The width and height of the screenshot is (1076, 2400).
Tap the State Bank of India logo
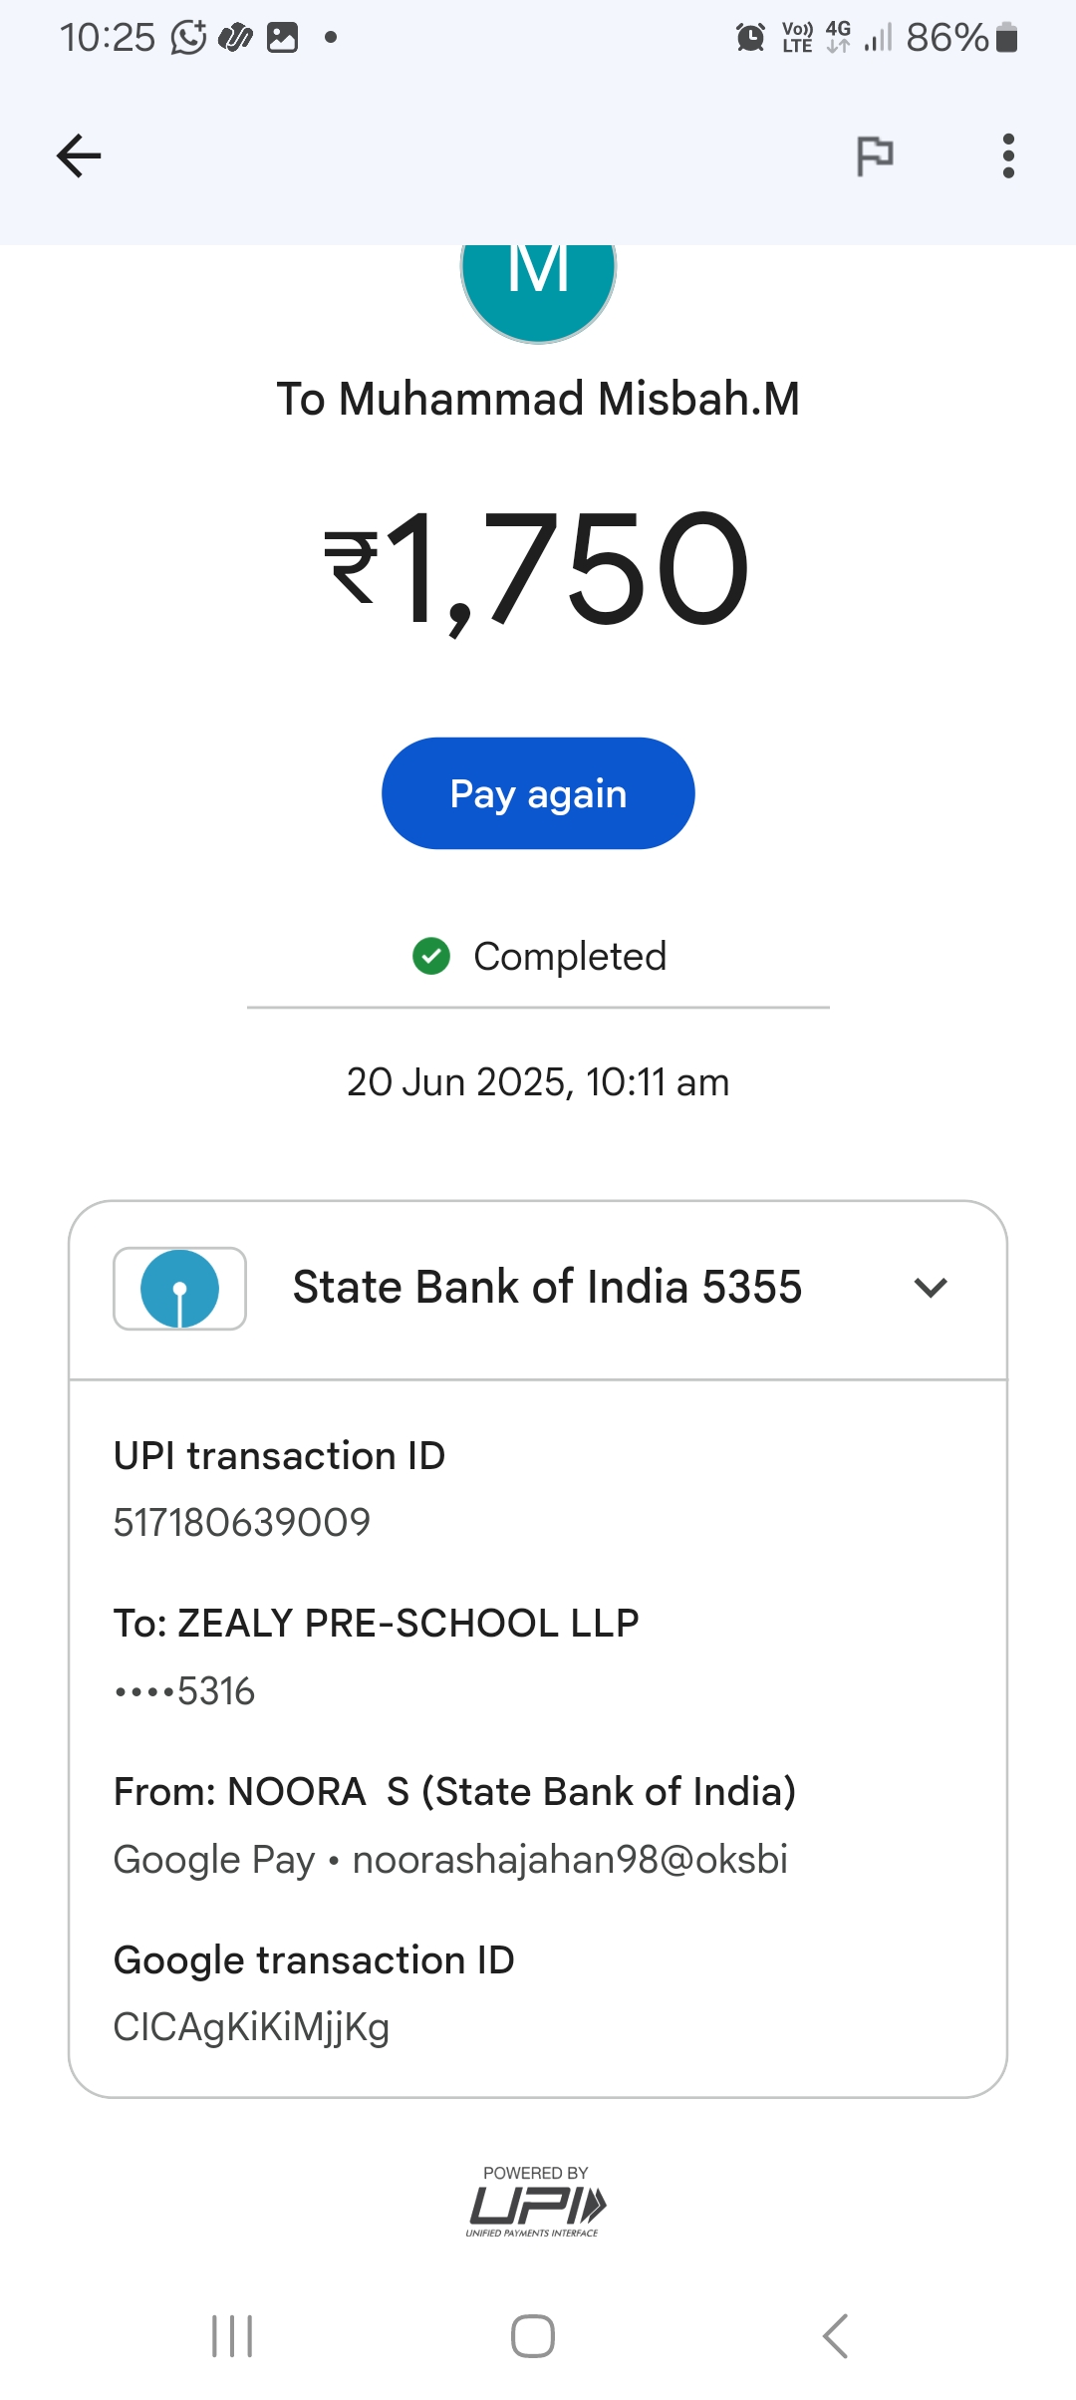180,1288
